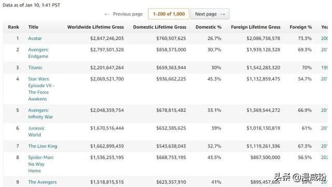The image size is (332, 187).
Task: Open the Avengers: Infinity War link
Action: (x=40, y=113)
